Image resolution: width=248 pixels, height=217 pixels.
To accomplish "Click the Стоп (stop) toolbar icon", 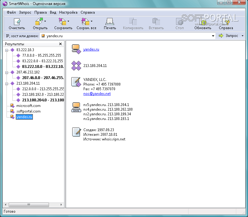I will pyautogui.click(x=179, y=22).
